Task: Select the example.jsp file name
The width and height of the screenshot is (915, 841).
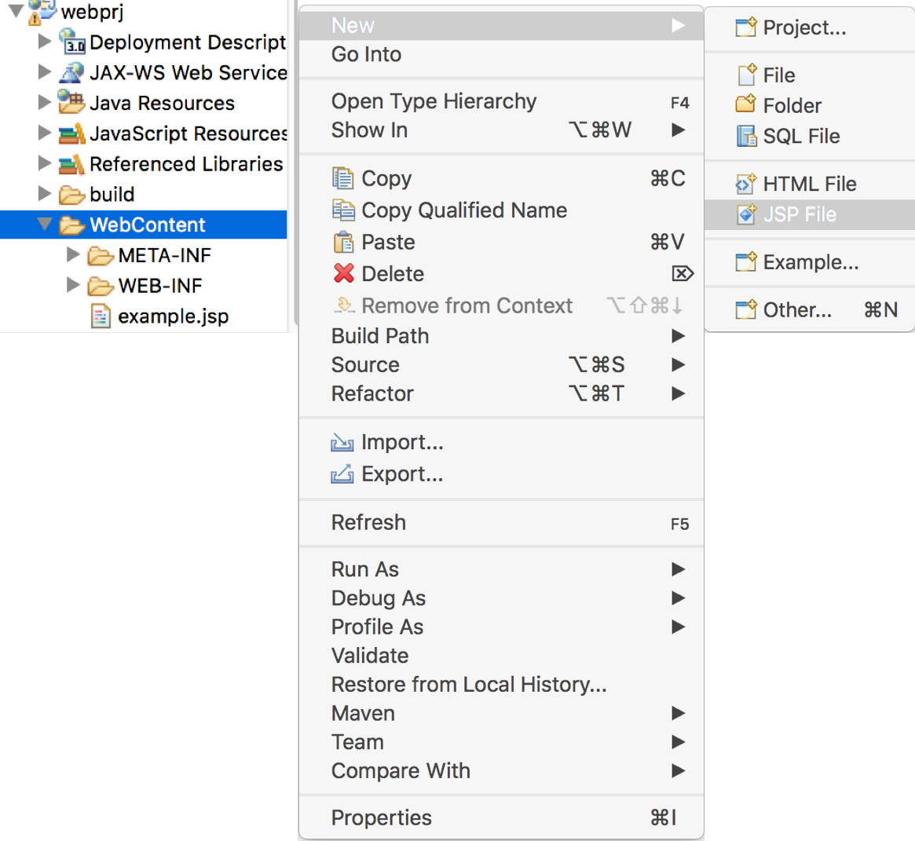Action: (x=174, y=316)
